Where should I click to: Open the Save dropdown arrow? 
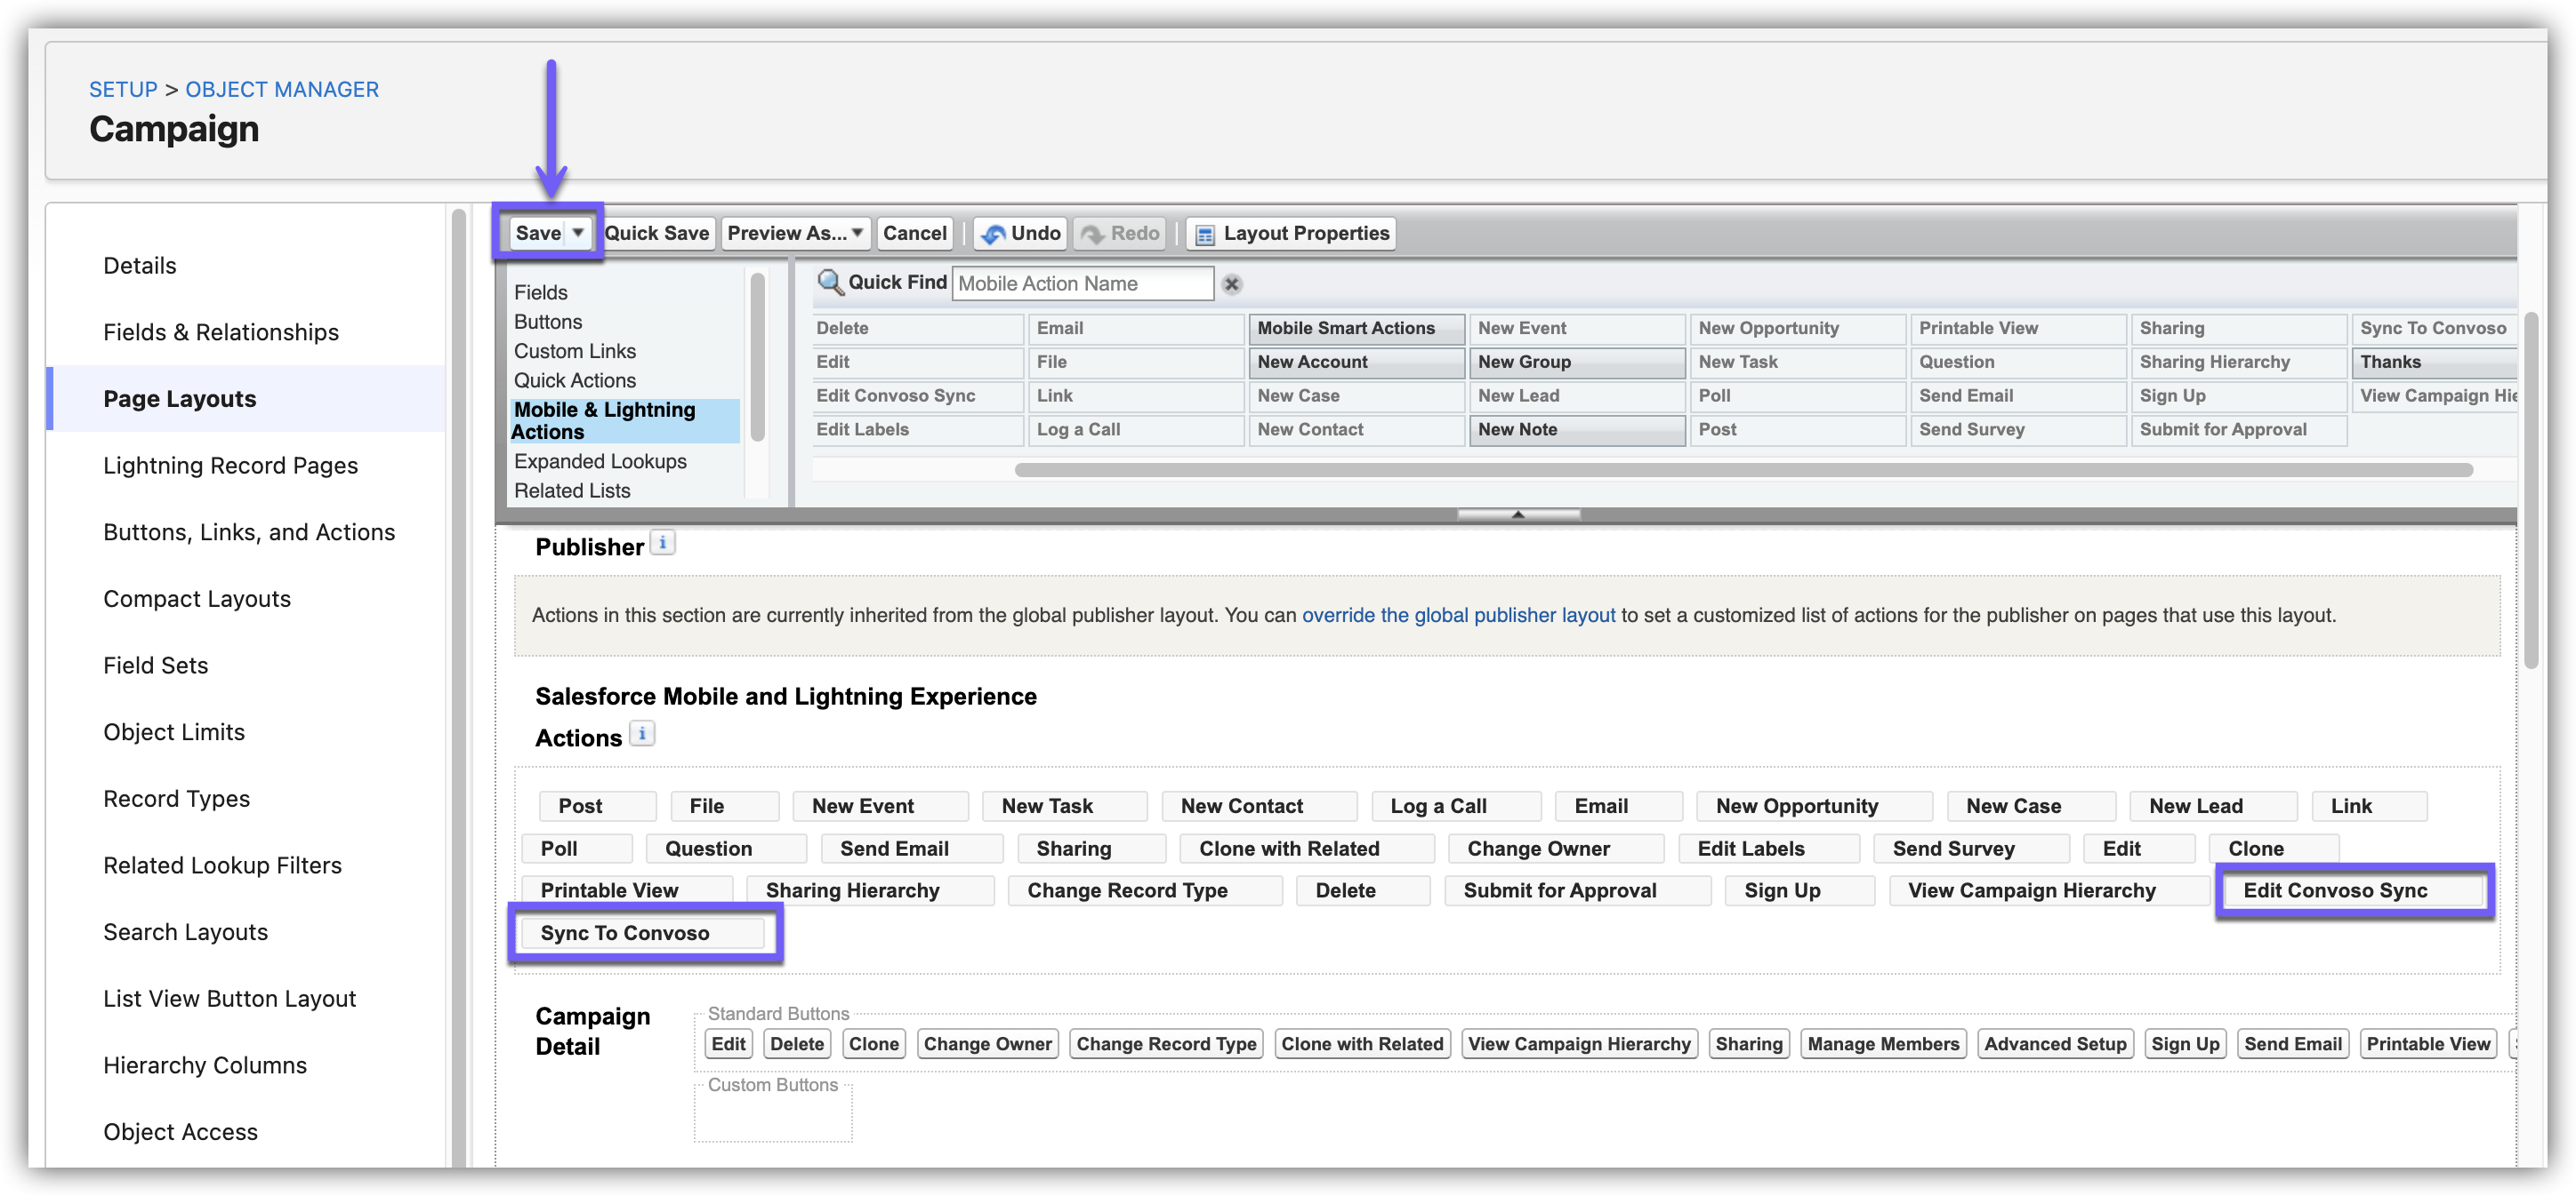[x=578, y=233]
